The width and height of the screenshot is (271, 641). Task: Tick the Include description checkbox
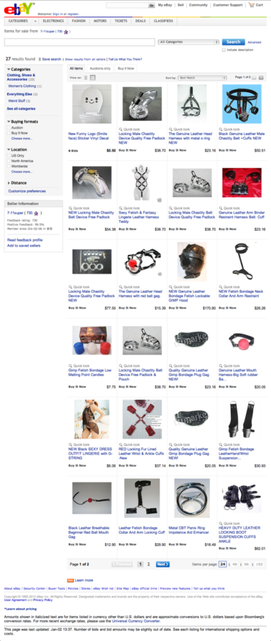pos(223,50)
